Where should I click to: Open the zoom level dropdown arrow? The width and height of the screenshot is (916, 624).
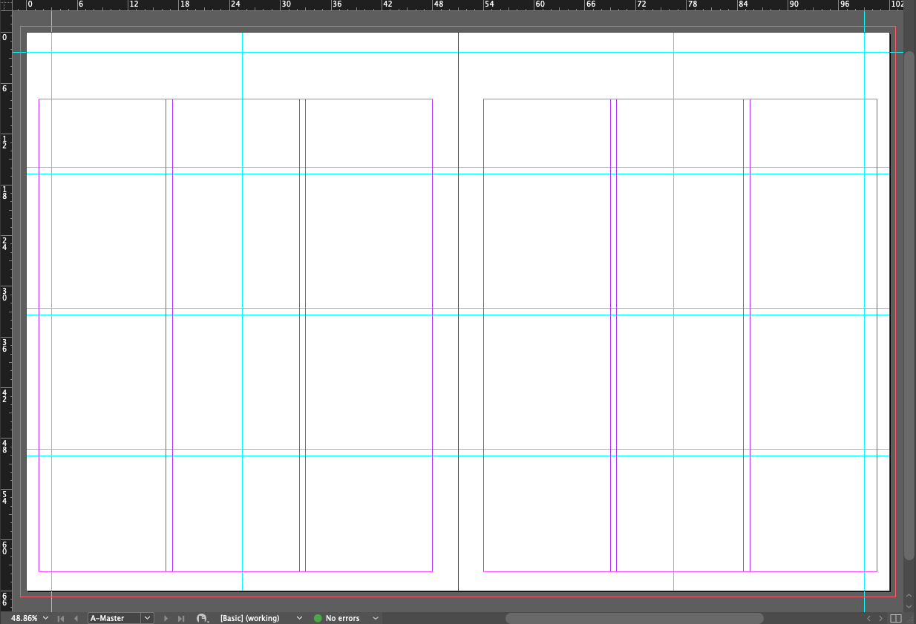pyautogui.click(x=46, y=618)
